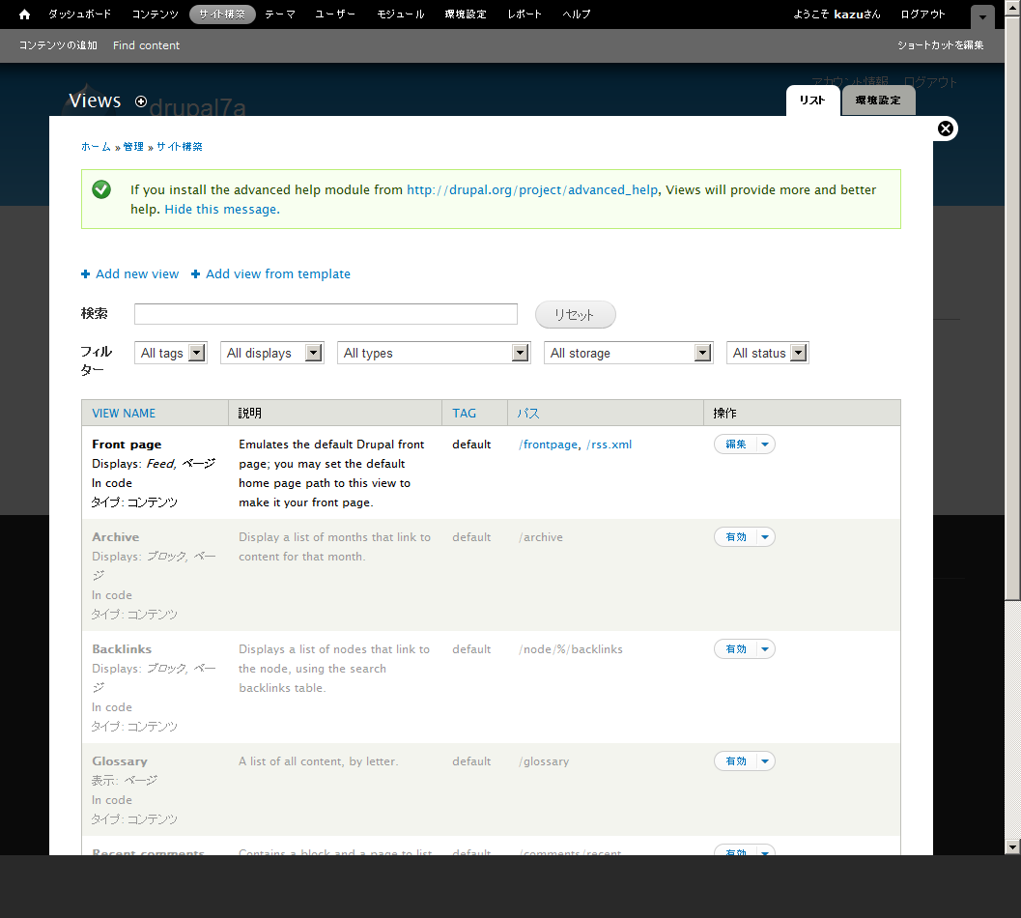Switch to the リスト tab
The height and width of the screenshot is (918, 1021).
click(x=812, y=100)
